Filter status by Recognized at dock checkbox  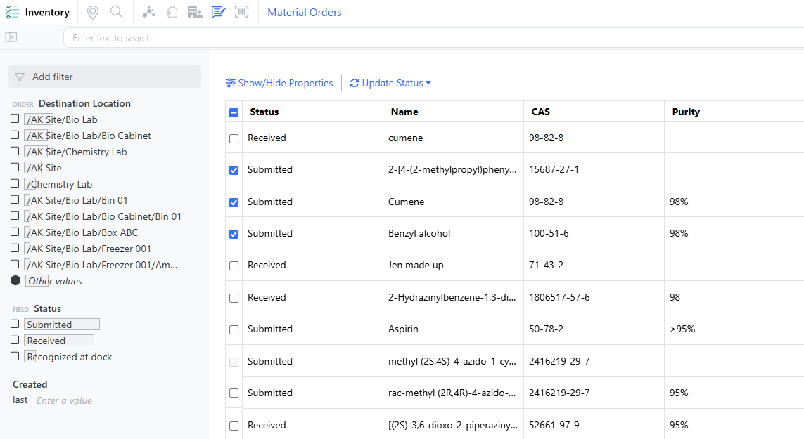point(15,356)
